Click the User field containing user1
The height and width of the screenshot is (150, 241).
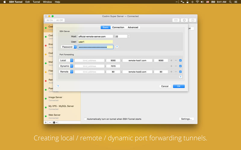click(x=95, y=42)
